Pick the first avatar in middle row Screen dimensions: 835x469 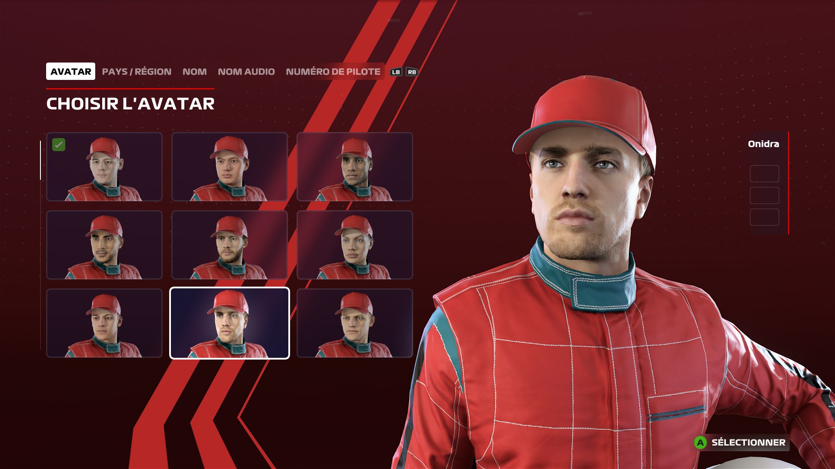coord(104,245)
